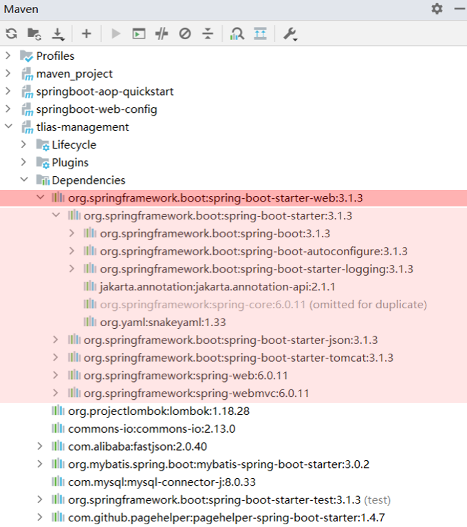This screenshot has height=527, width=467.
Task: Show dependencies diagram icon
Action: pyautogui.click(x=260, y=34)
